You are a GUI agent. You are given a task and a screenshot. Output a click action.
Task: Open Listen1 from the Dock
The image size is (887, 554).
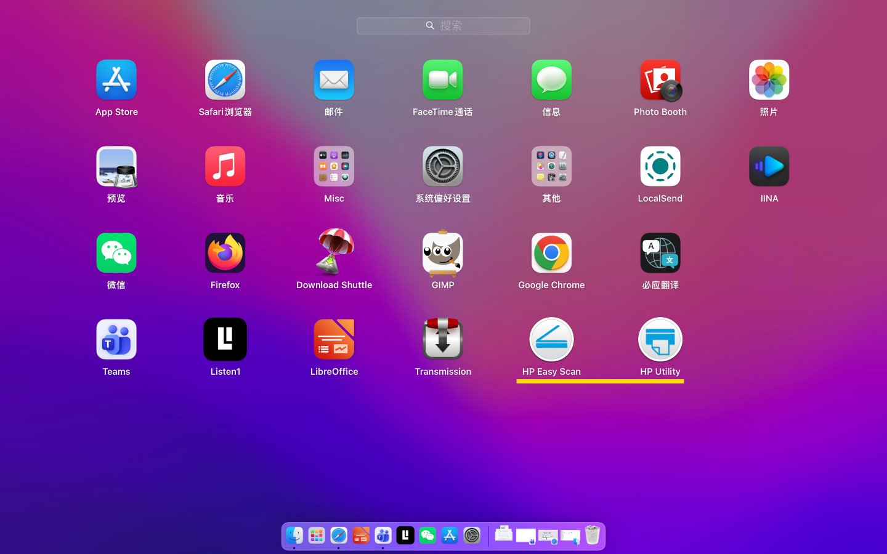click(405, 536)
